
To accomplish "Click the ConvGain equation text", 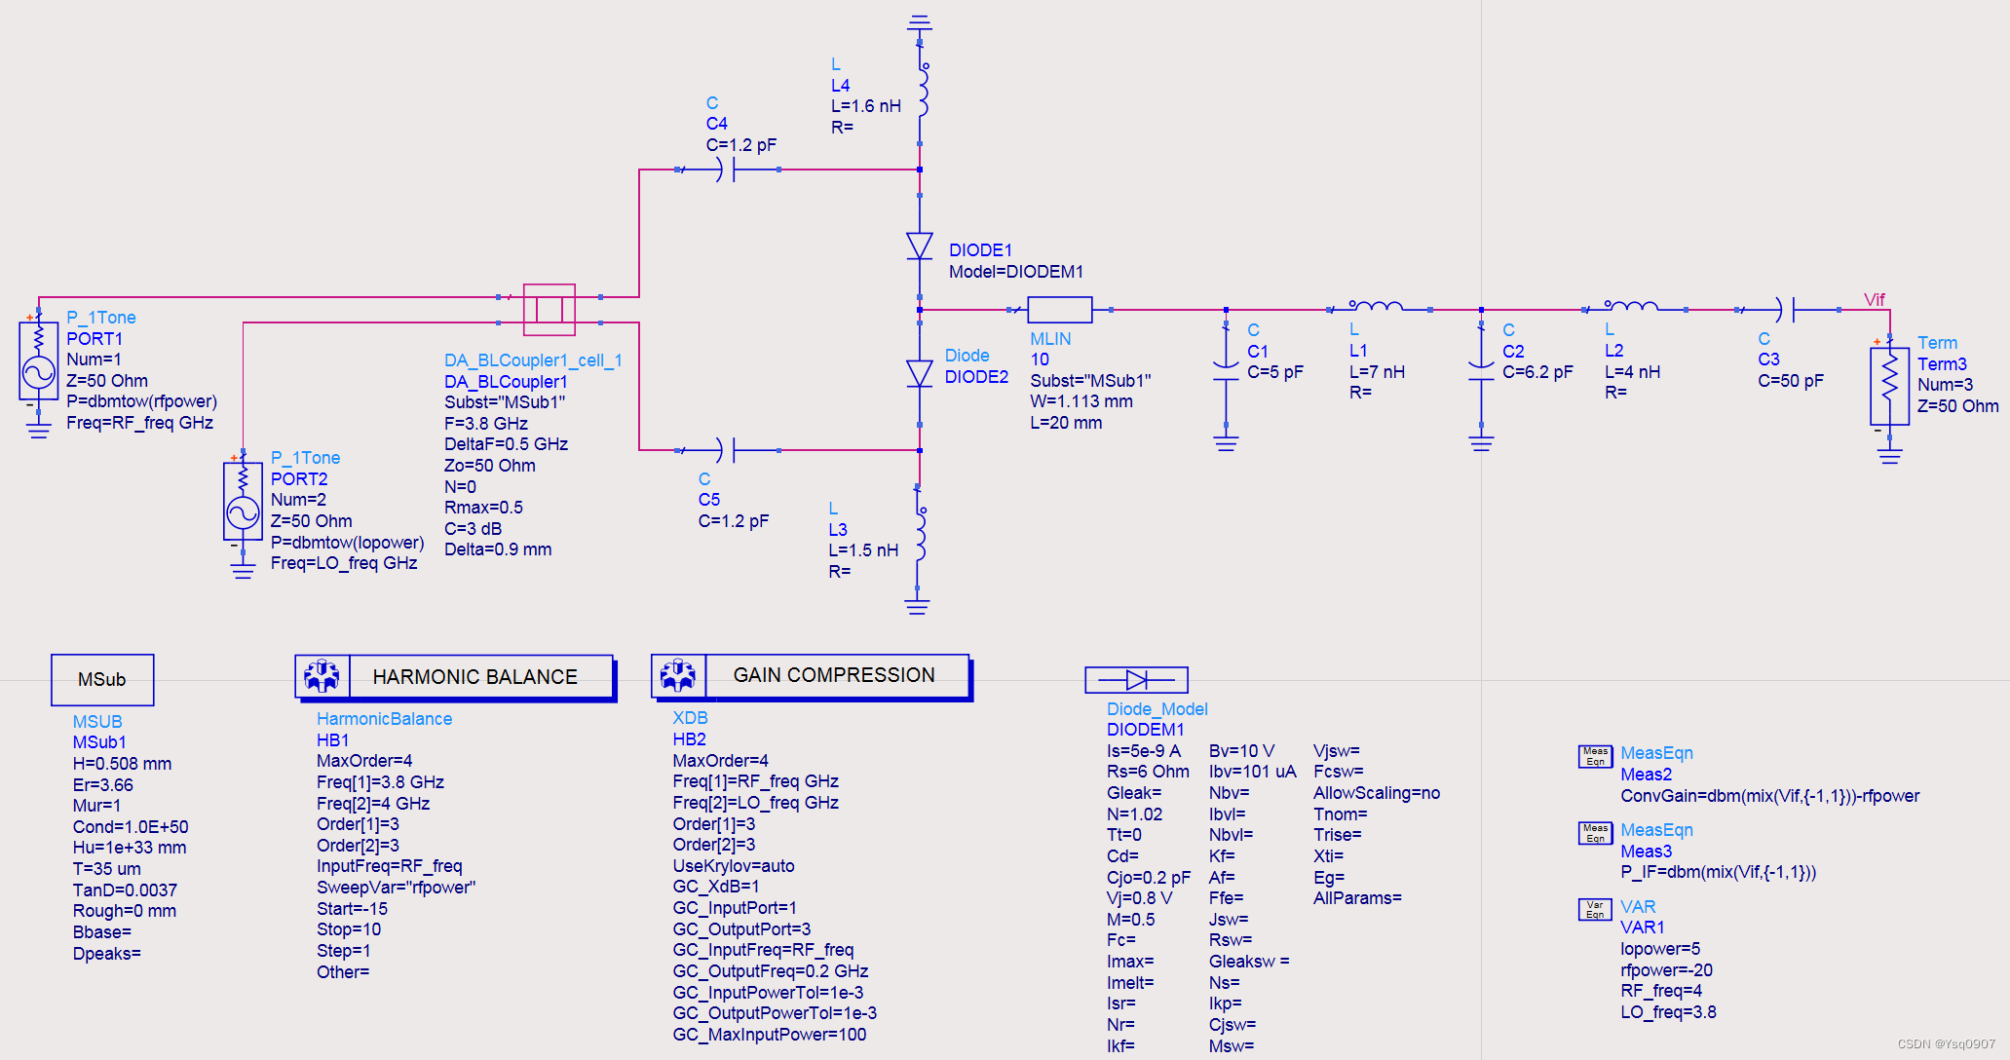I will (1769, 796).
